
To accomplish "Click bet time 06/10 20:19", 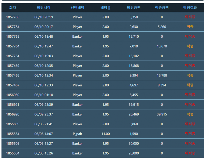I will [x=44, y=17].
